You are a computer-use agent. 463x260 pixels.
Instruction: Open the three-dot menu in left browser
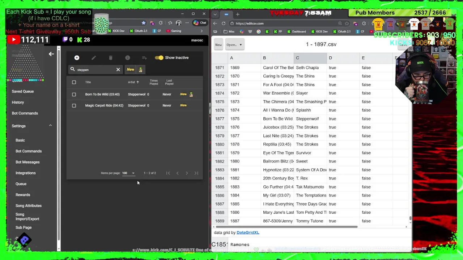187,23
